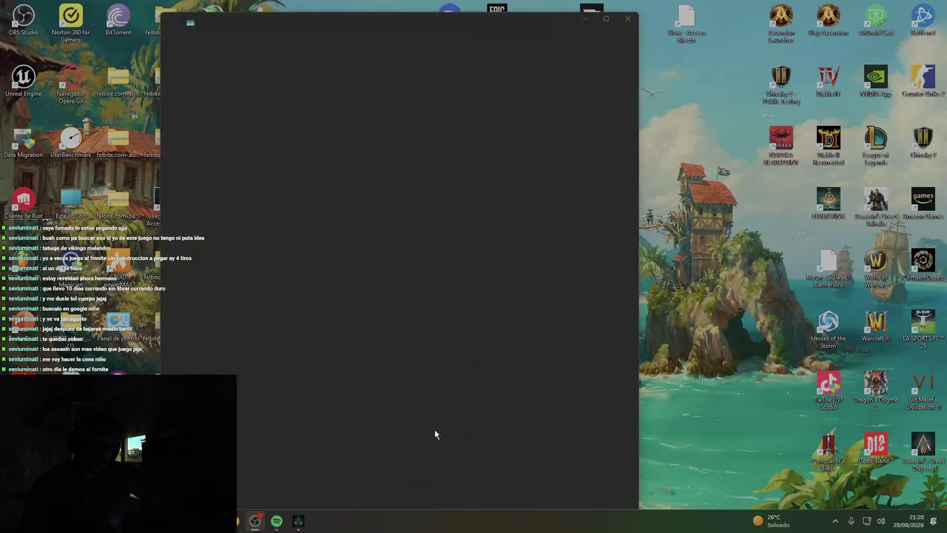Click the Navegador Opera GX shortcut
947x533 pixels.
tap(71, 84)
